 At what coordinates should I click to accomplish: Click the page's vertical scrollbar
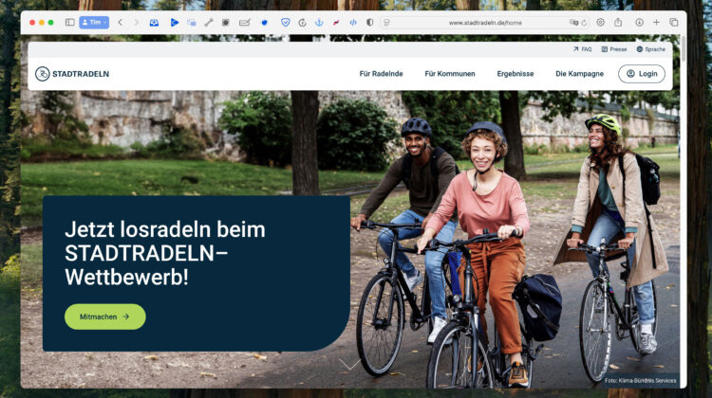coord(684,50)
